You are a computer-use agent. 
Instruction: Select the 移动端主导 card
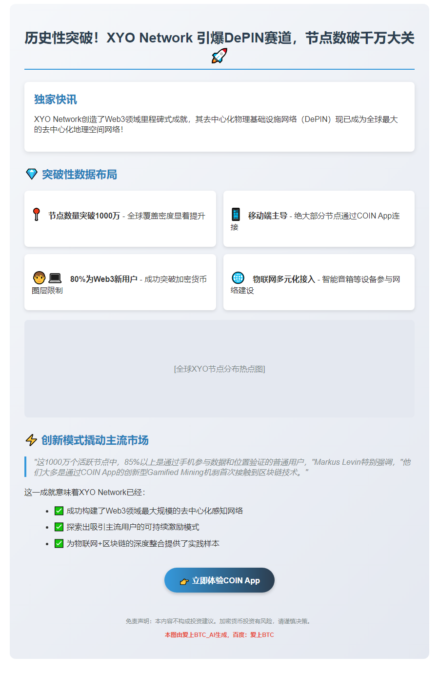tap(319, 218)
